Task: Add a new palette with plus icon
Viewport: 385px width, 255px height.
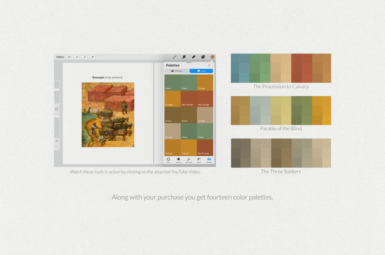Action: [x=209, y=65]
